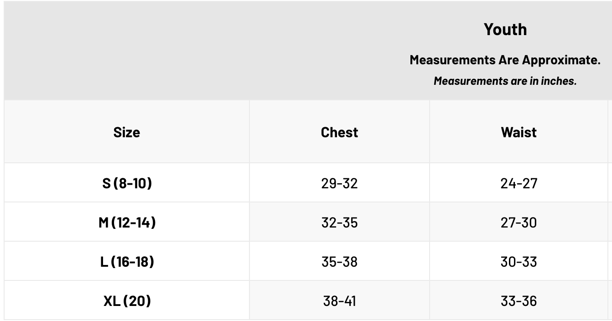
Task: Select the Waist column header
Action: [x=519, y=132]
